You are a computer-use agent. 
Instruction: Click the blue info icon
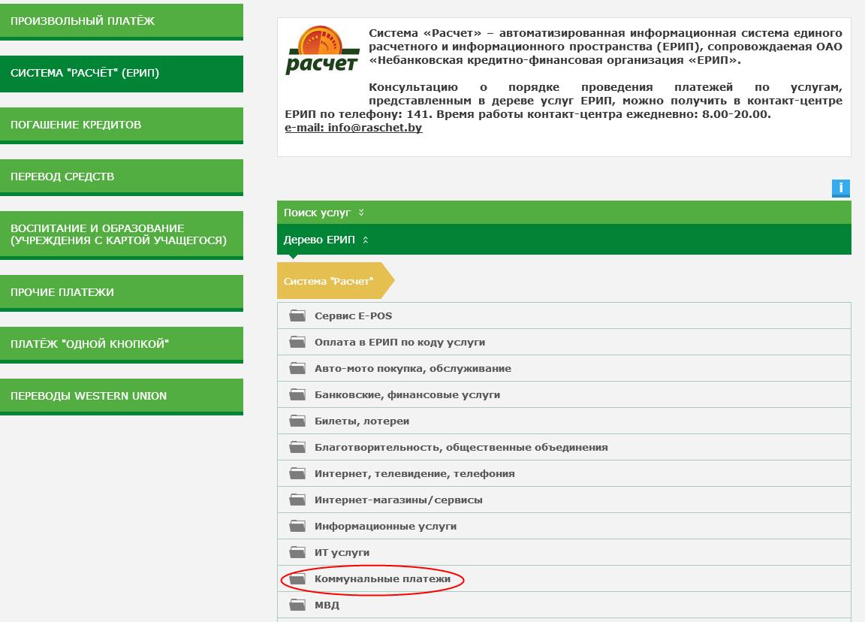[x=841, y=189]
